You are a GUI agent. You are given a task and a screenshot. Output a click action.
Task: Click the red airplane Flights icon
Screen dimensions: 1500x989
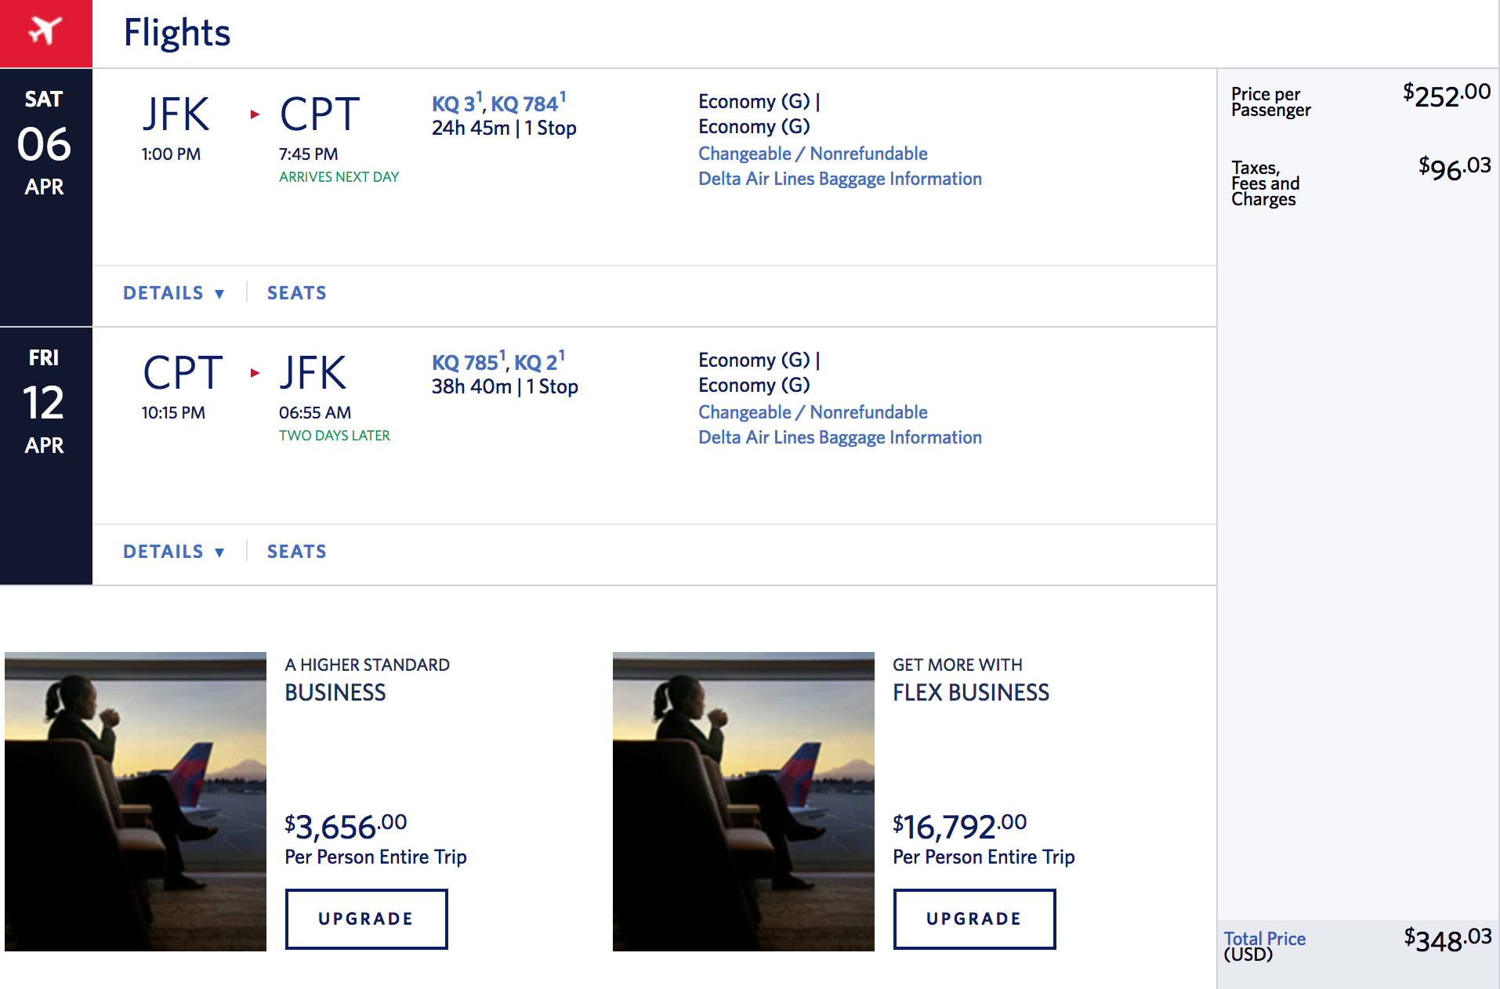45,33
